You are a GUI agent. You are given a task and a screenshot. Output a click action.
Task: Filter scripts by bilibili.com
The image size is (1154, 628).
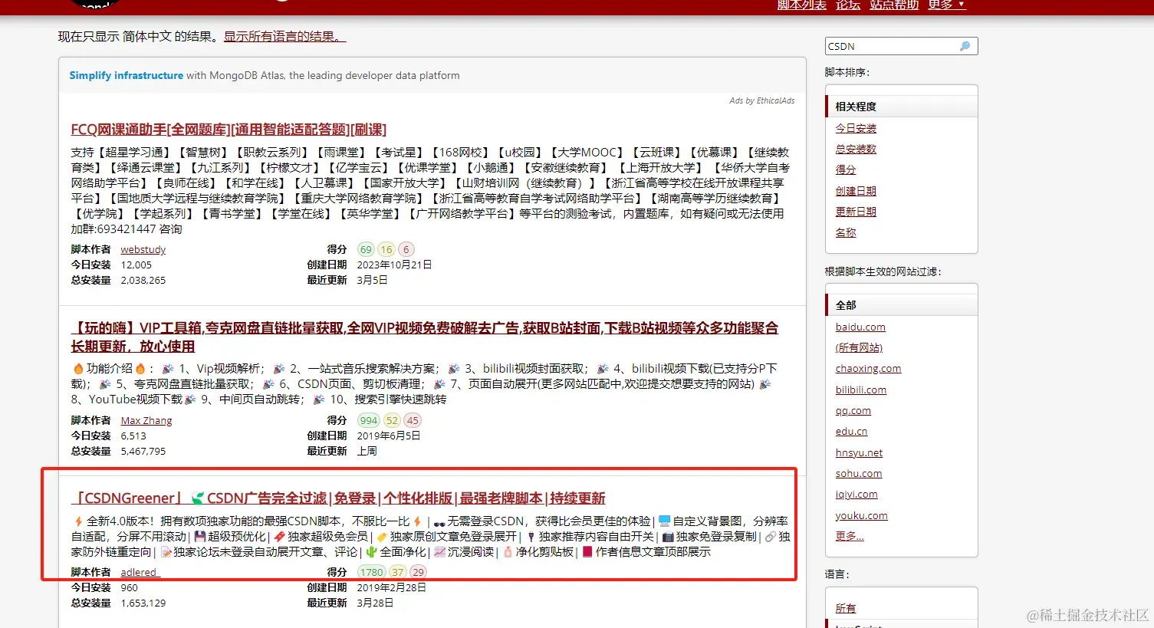[860, 390]
